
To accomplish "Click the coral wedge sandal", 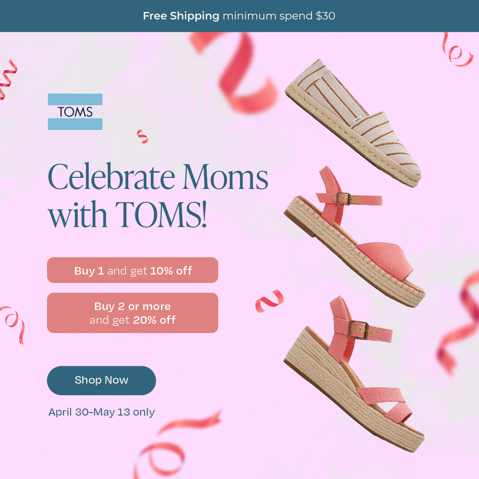I will tap(355, 374).
